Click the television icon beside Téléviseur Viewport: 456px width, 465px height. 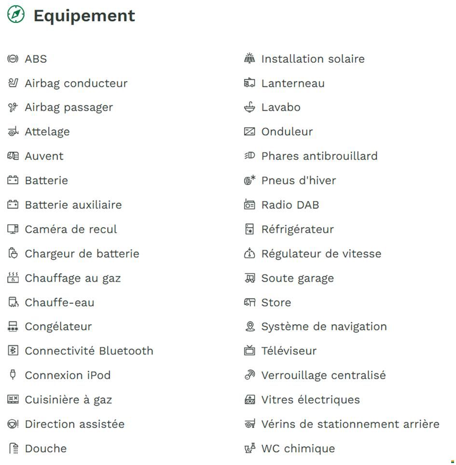(x=249, y=351)
